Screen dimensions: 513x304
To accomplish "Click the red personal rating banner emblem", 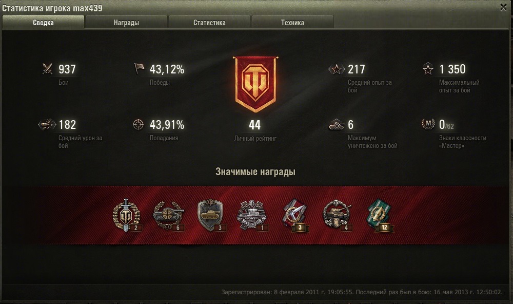I will pyautogui.click(x=255, y=84).
